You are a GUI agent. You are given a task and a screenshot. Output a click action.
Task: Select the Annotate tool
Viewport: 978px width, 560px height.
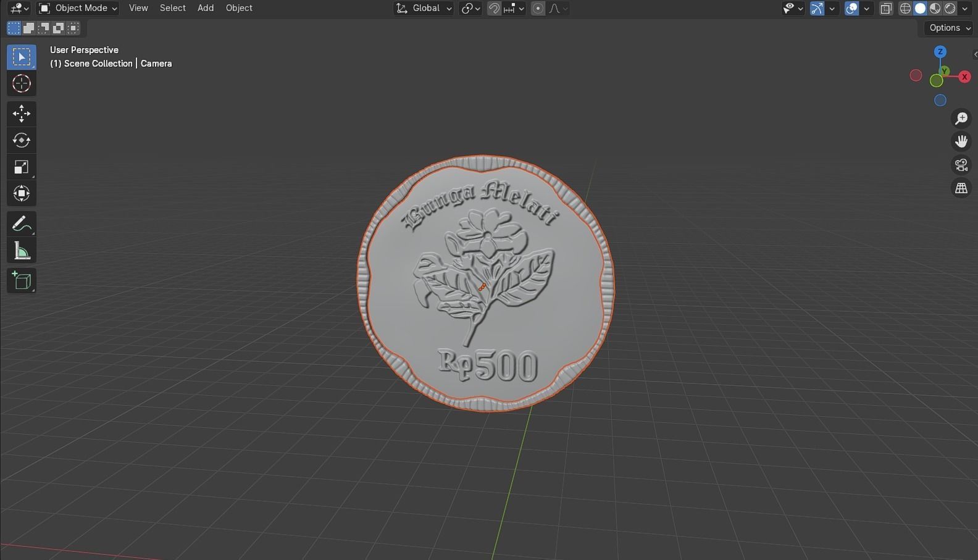22,224
